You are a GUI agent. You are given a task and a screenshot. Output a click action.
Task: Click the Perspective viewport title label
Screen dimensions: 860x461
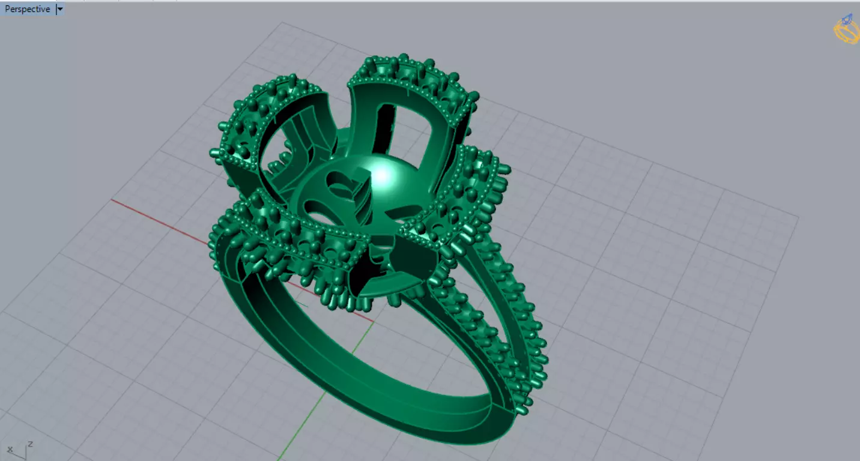click(x=28, y=10)
